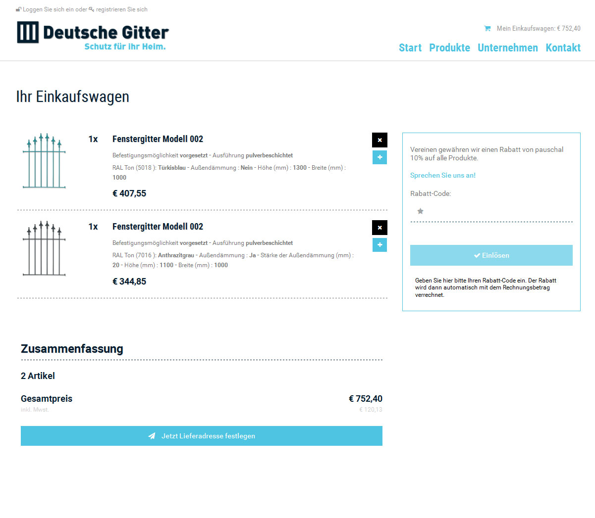Viewport: 595px width, 518px height.
Task: Click the '1x' quantity of the Anthrazitgrau item
Action: 93,227
